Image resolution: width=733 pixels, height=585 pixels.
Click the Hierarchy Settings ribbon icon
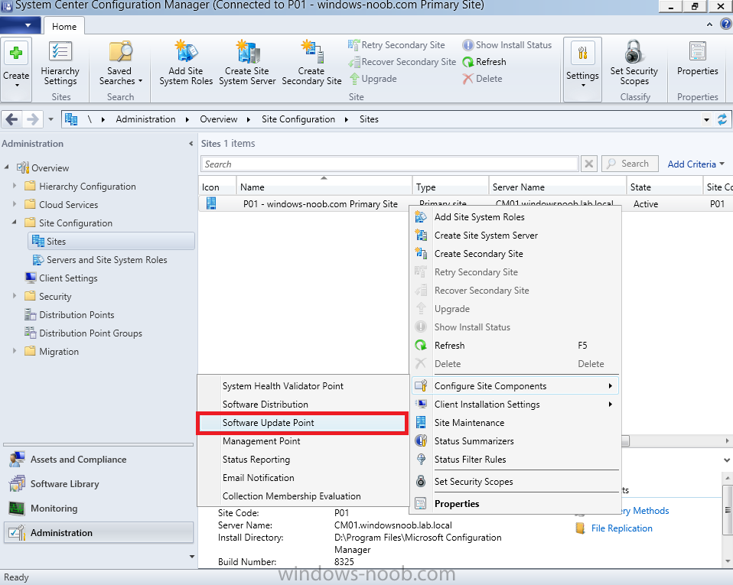(x=60, y=52)
